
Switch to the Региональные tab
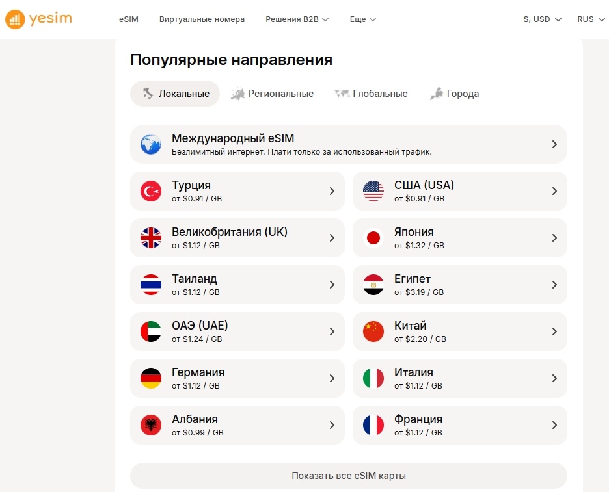click(272, 94)
